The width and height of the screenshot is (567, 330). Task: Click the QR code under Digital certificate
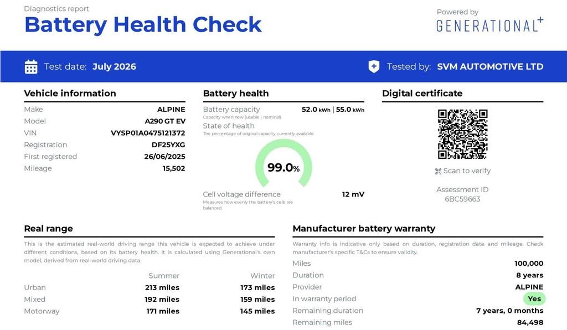pyautogui.click(x=462, y=134)
